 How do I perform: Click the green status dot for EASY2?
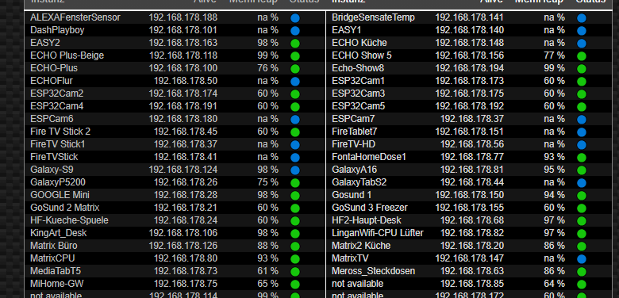point(295,44)
